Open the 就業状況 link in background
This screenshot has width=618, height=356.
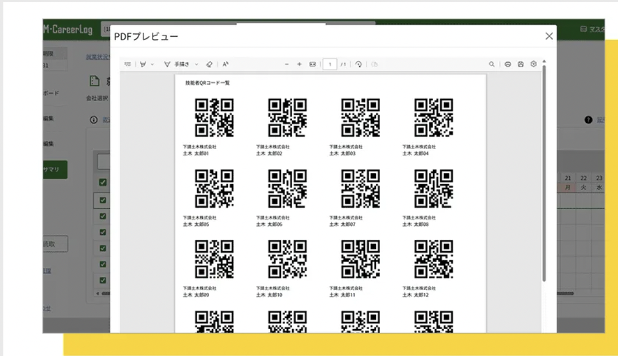98,57
